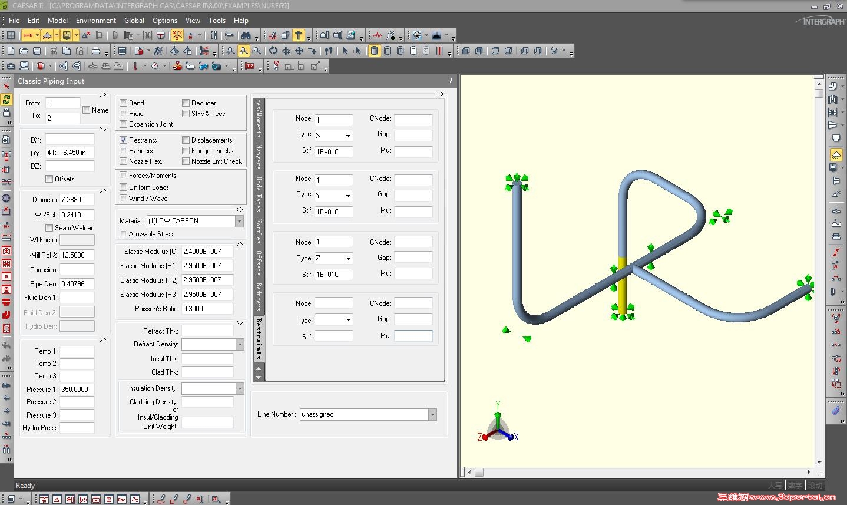Click the Pressure 1 input field
Image resolution: width=847 pixels, height=505 pixels.
click(77, 390)
